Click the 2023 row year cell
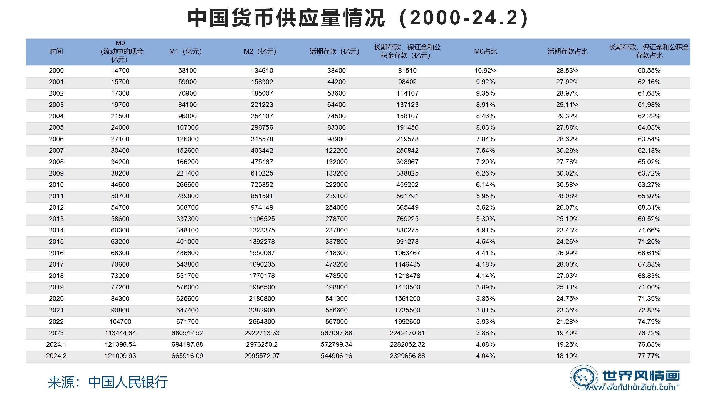This screenshot has width=712, height=400. [56, 333]
